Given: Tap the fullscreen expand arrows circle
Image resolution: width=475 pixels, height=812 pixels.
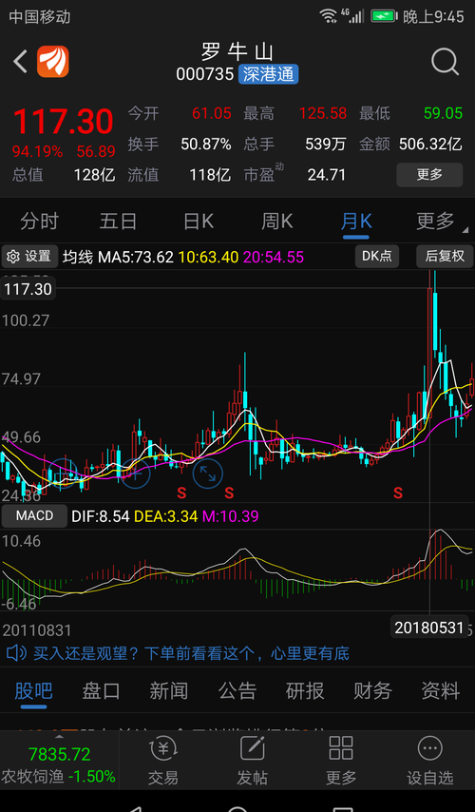Looking at the screenshot, I should [x=208, y=474].
